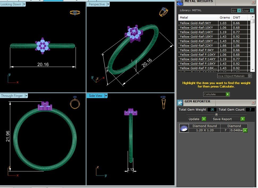Open the Side View viewport dropdown arrow
This screenshot has height=188, width=258.
point(106,96)
